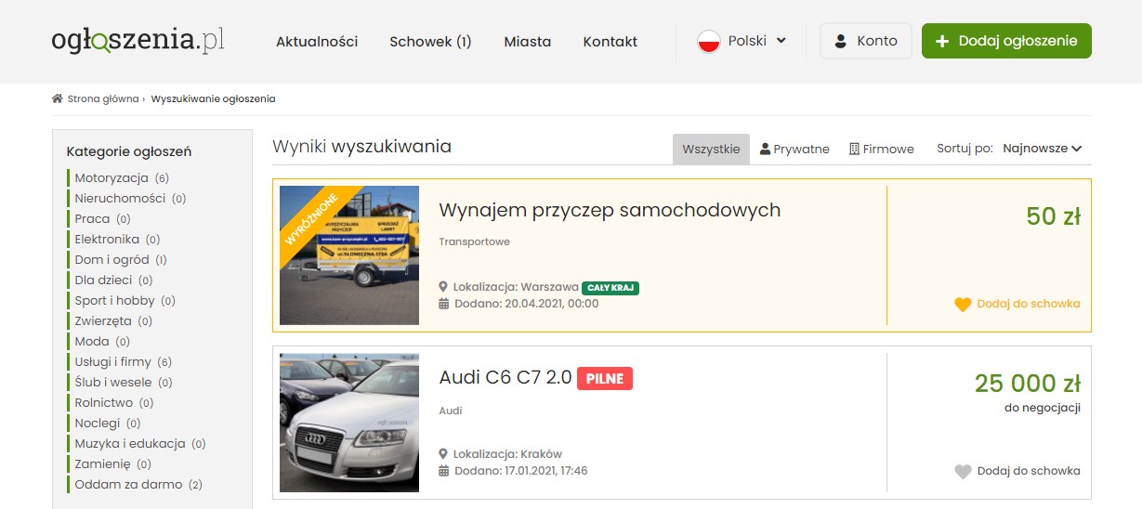Open the Audi car thumbnail image
The image size is (1142, 509).
(349, 423)
